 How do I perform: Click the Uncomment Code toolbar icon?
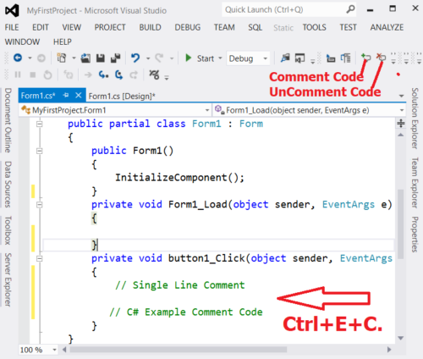[x=381, y=58]
